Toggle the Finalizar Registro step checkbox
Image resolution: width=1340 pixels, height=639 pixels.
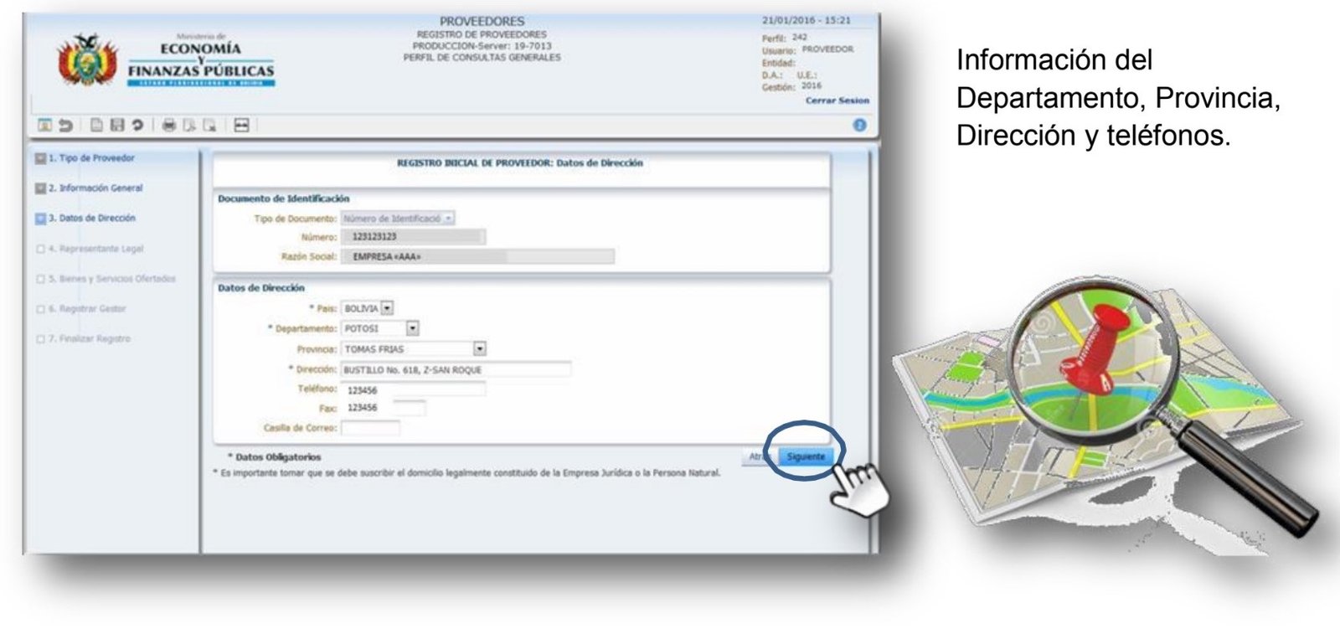coord(40,339)
